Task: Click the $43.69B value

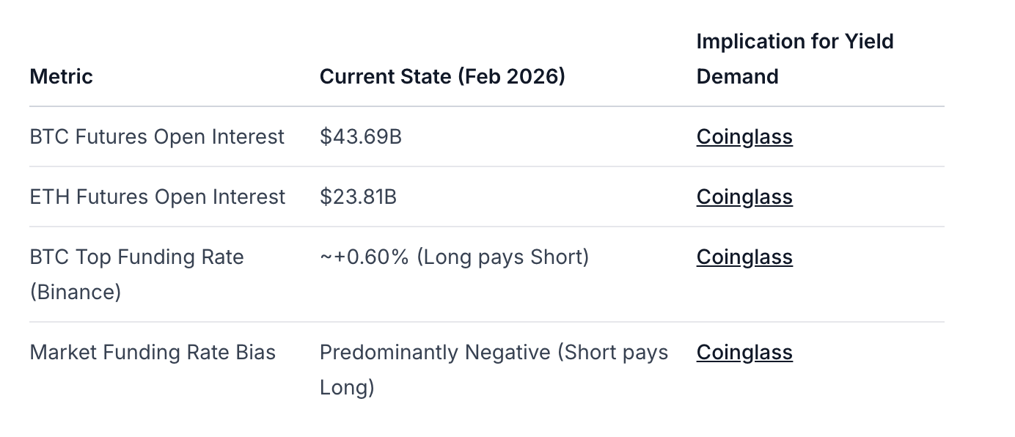Action: click(x=360, y=137)
